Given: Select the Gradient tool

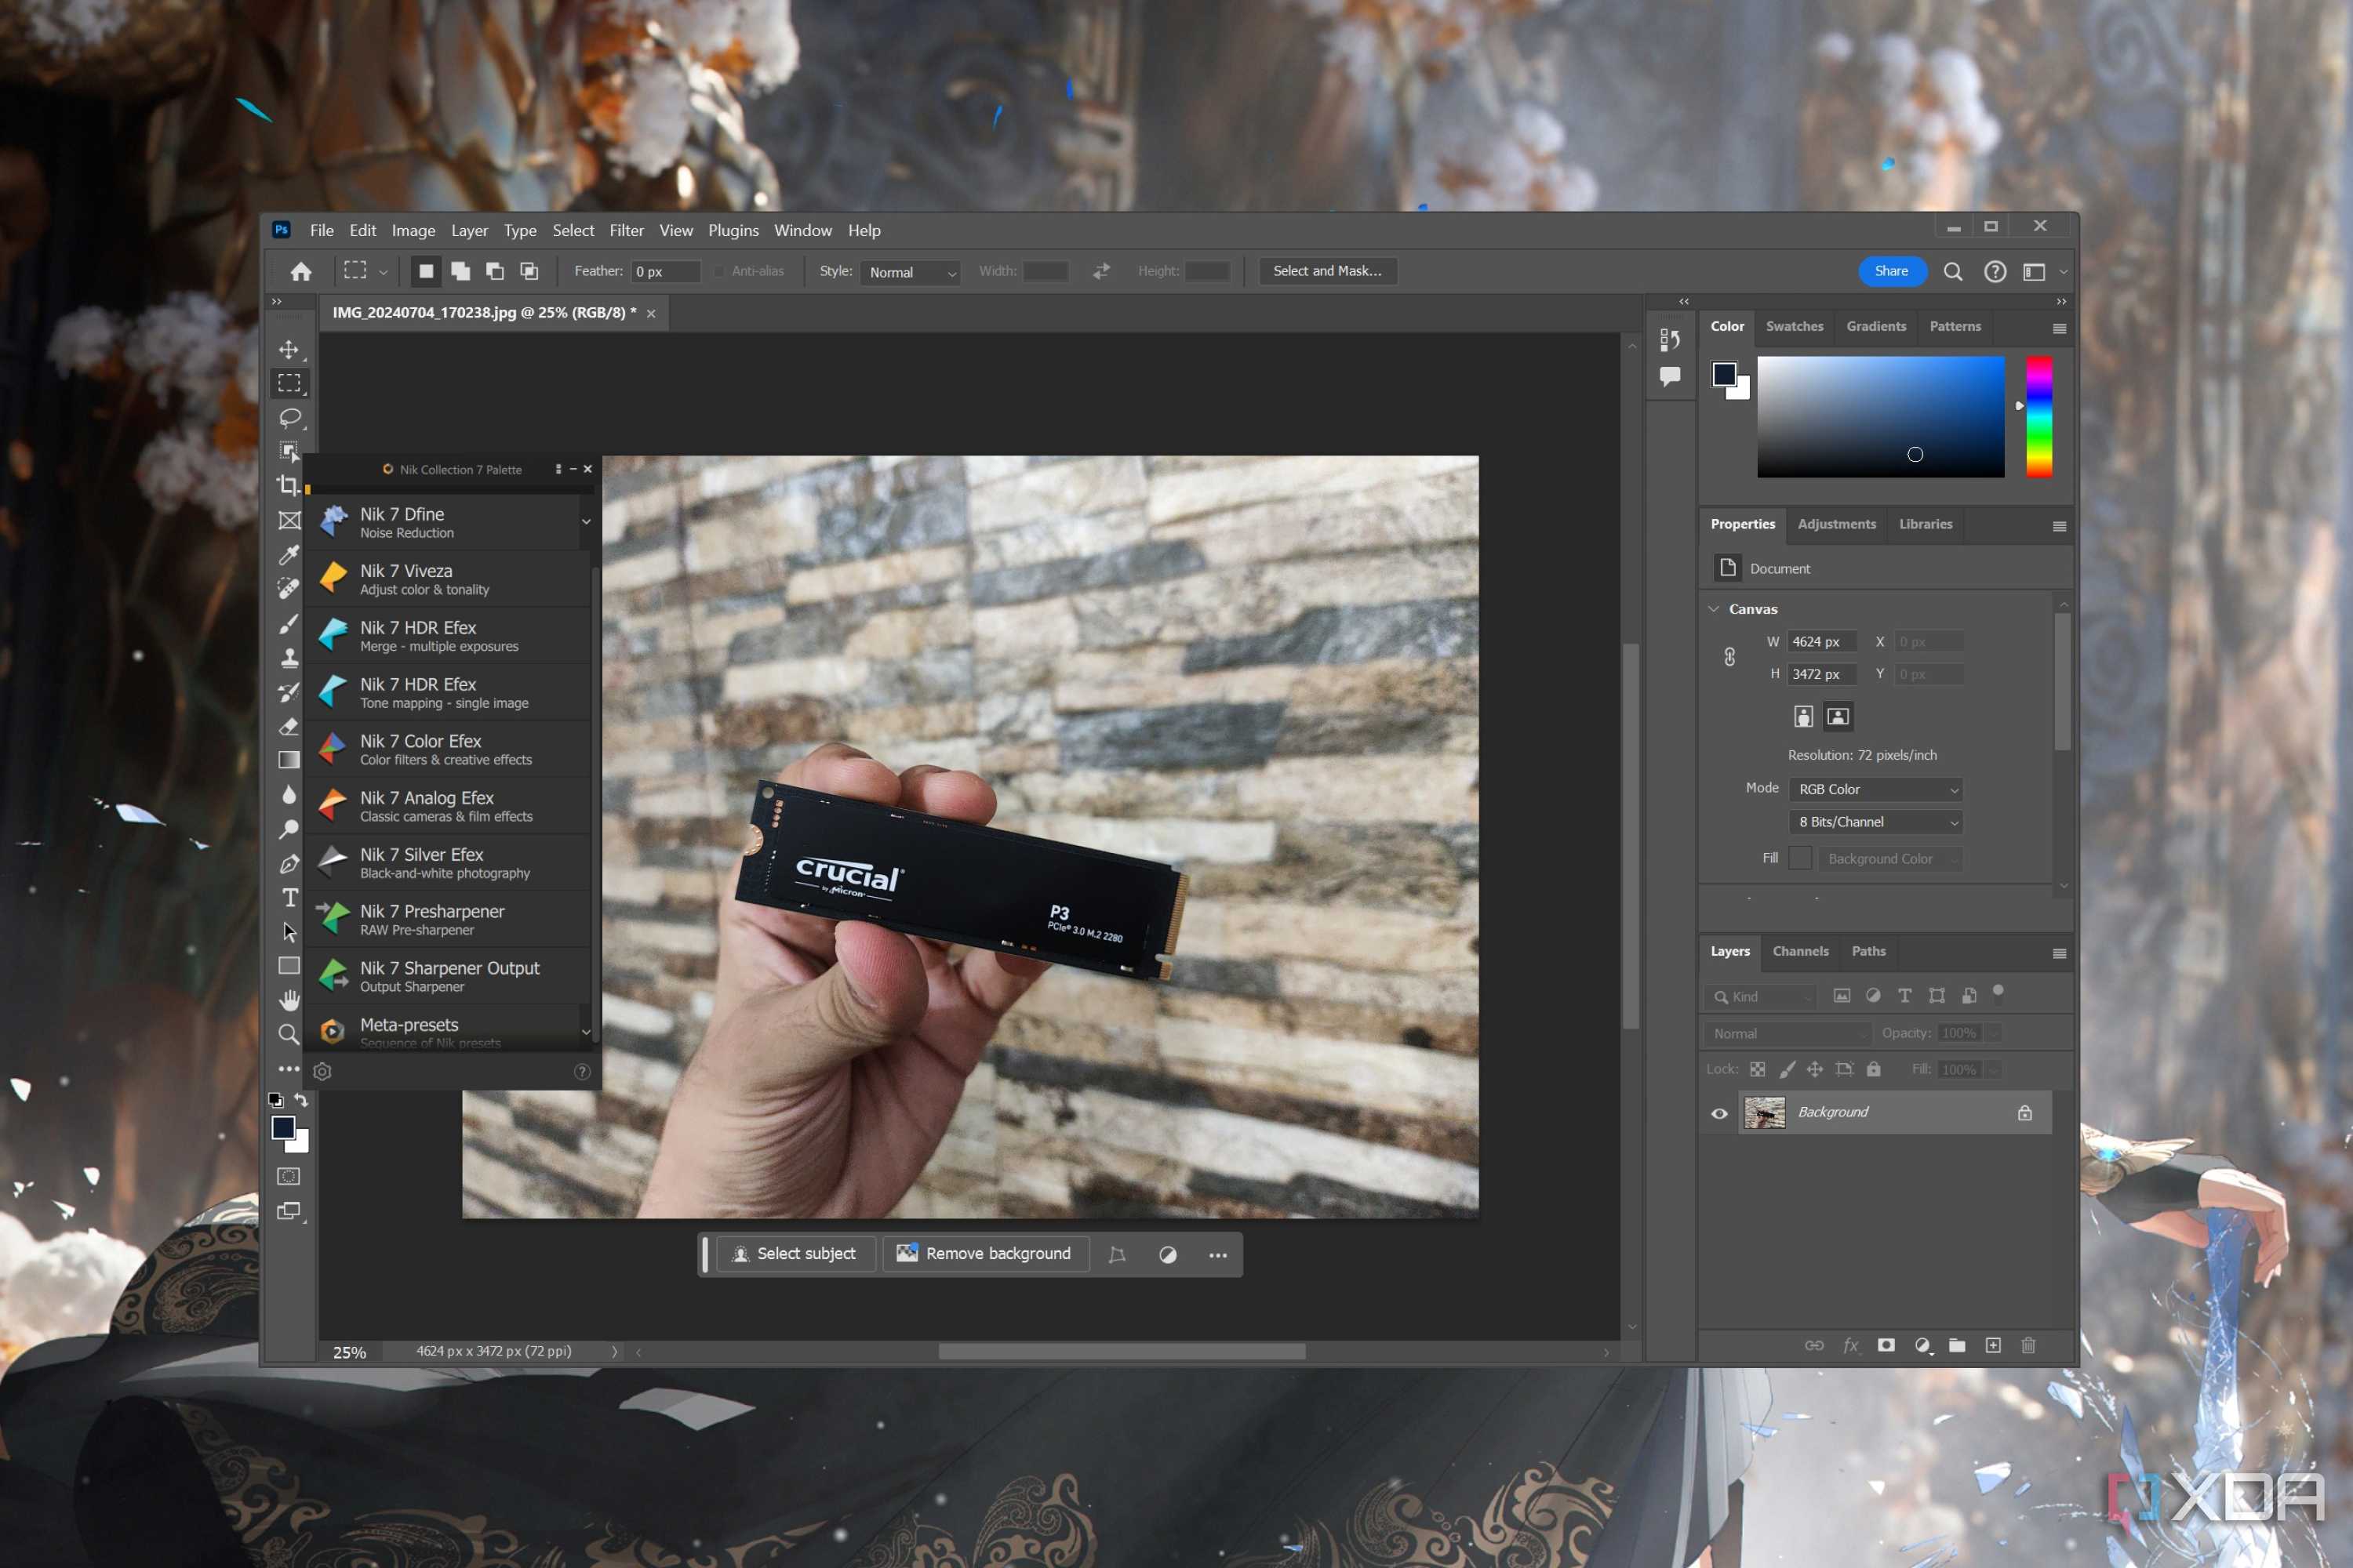Looking at the screenshot, I should coord(289,760).
